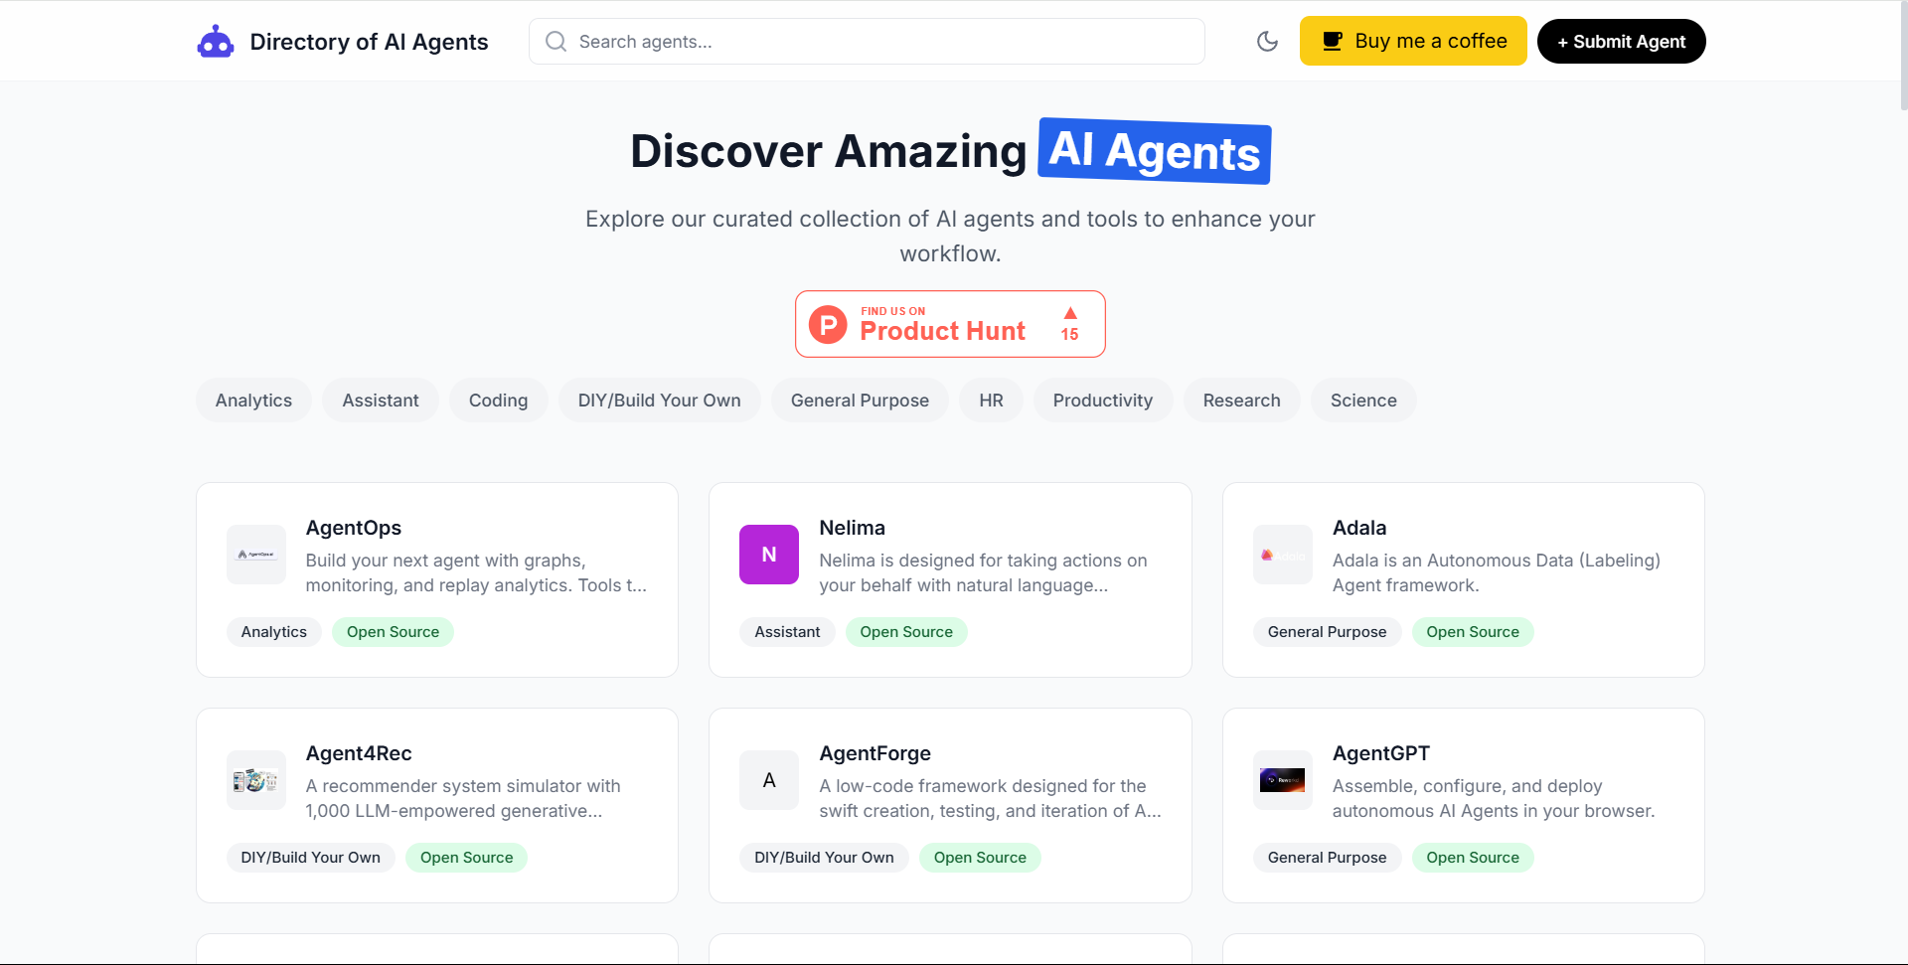Click the purple Nelima N icon
1908x965 pixels.
(x=769, y=555)
